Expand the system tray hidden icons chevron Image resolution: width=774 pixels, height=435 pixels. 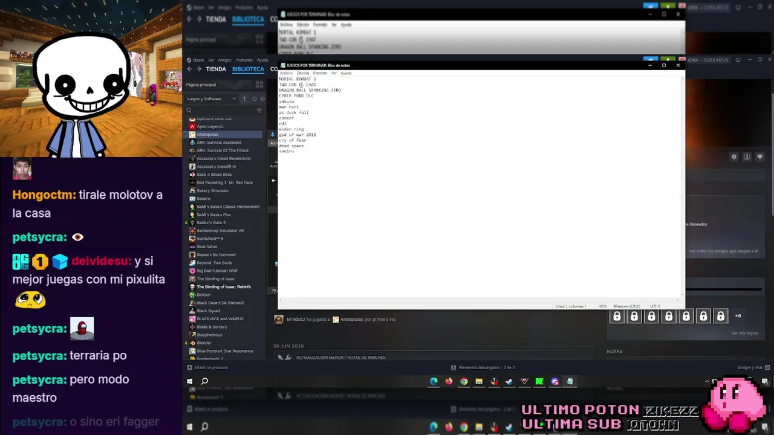click(x=707, y=381)
